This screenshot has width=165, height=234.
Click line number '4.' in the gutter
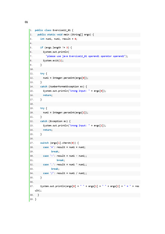point(31,43)
